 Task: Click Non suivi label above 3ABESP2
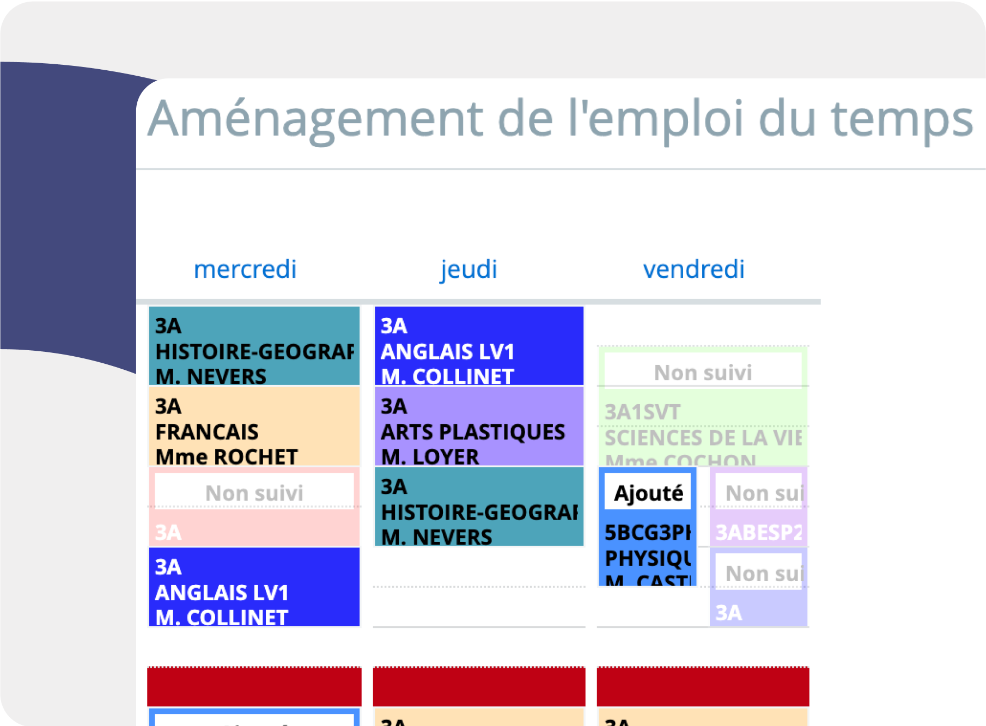(759, 492)
